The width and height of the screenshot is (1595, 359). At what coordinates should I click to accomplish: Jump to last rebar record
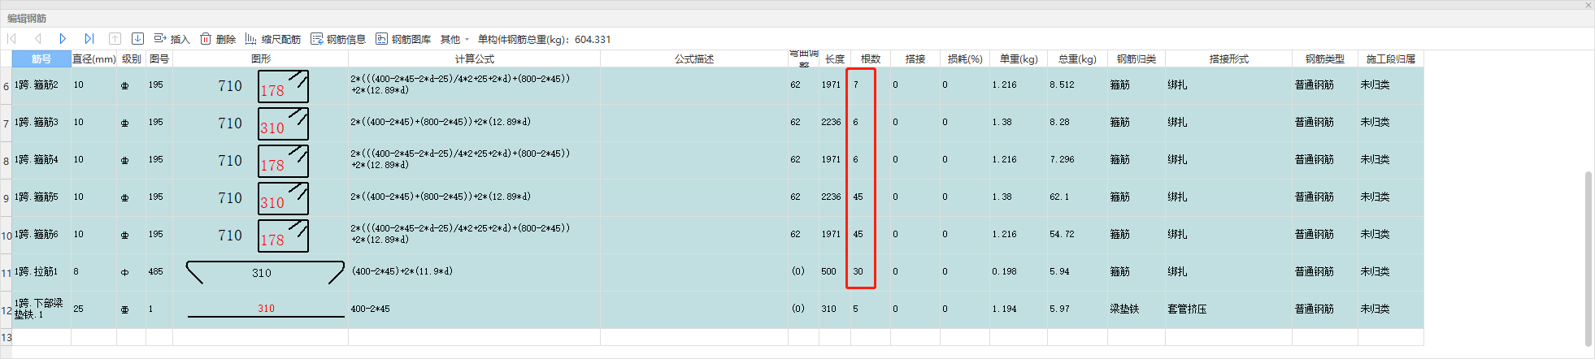pos(89,39)
